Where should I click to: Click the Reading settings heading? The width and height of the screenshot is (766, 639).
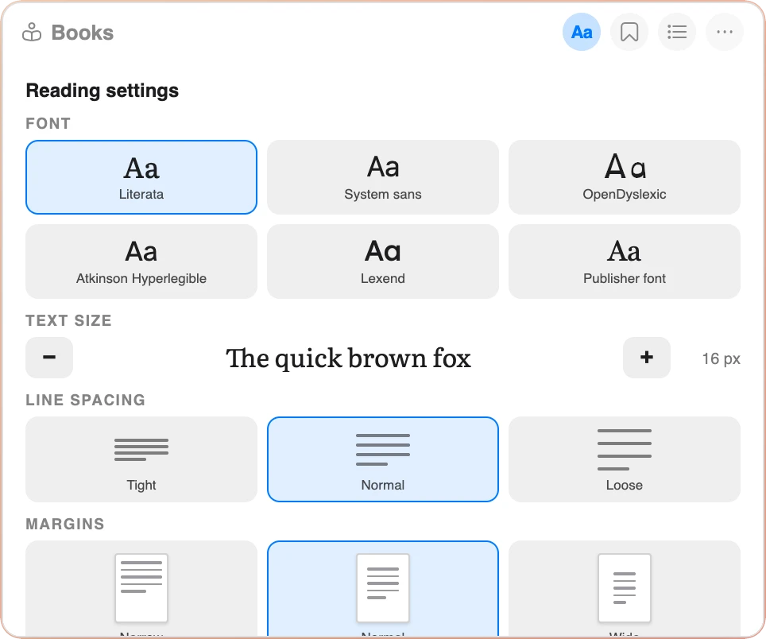[102, 91]
